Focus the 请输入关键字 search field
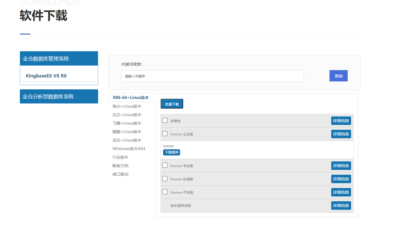This screenshot has height=227, width=399. (x=212, y=76)
